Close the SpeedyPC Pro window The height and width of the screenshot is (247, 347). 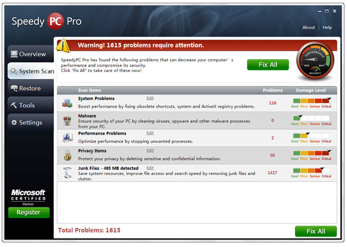[x=335, y=11]
